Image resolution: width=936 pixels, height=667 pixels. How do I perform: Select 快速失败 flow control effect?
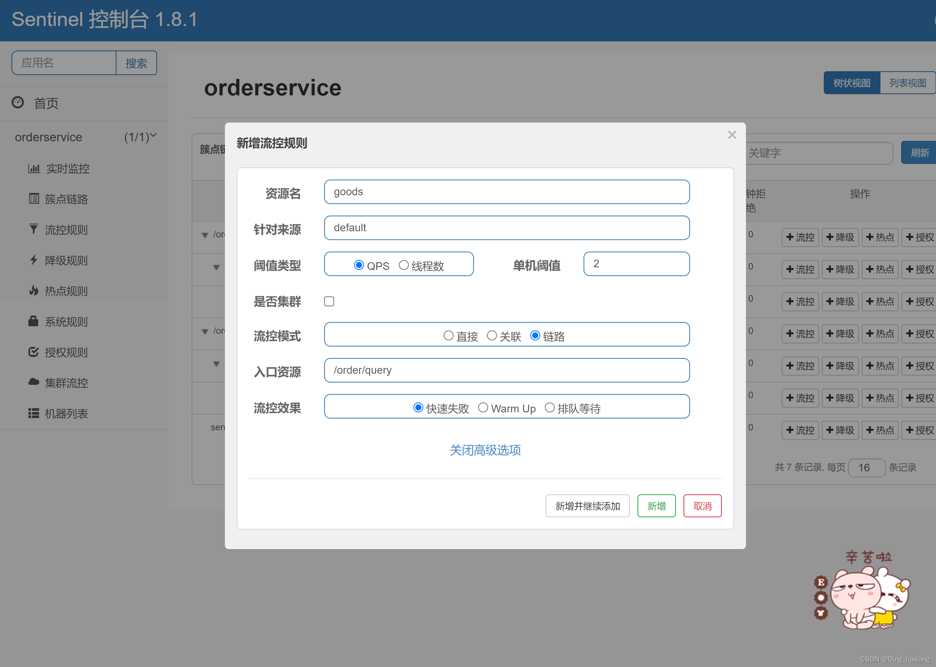click(x=418, y=407)
